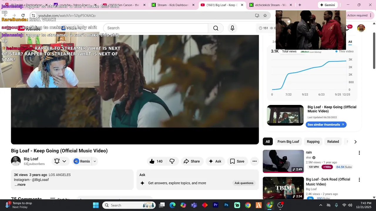Show hidden system tray icons chevron
This screenshot has width=376, height=211.
point(320,205)
